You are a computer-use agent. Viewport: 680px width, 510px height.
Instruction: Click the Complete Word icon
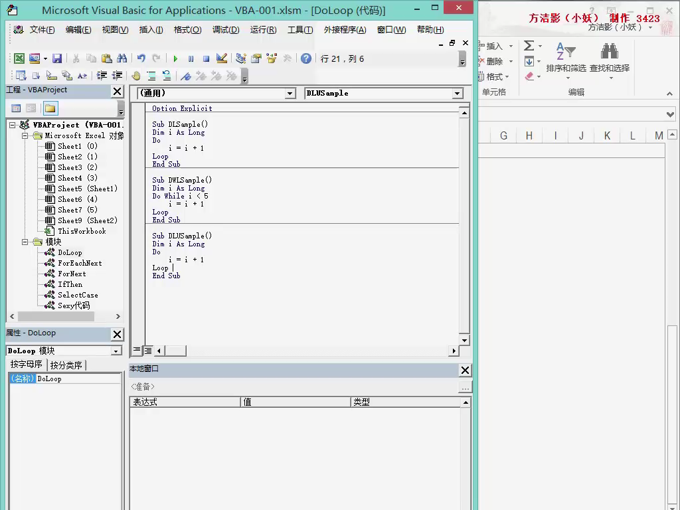[82, 76]
